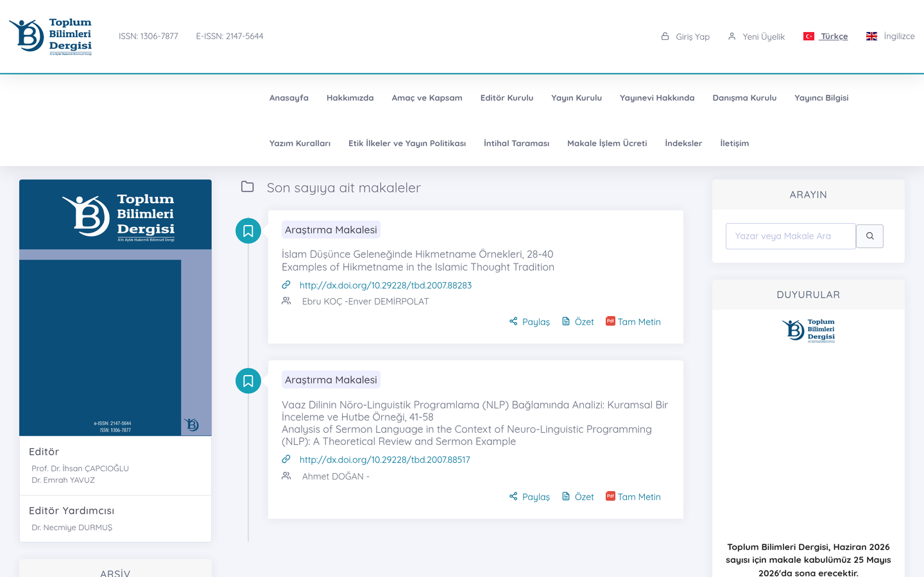Image resolution: width=924 pixels, height=577 pixels.
Task: Select Yayınevi Hakkında in the navigation
Action: (x=657, y=98)
